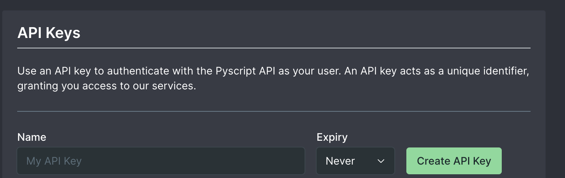
Task: Select the Never value in Expiry combo box
Action: pyautogui.click(x=340, y=161)
